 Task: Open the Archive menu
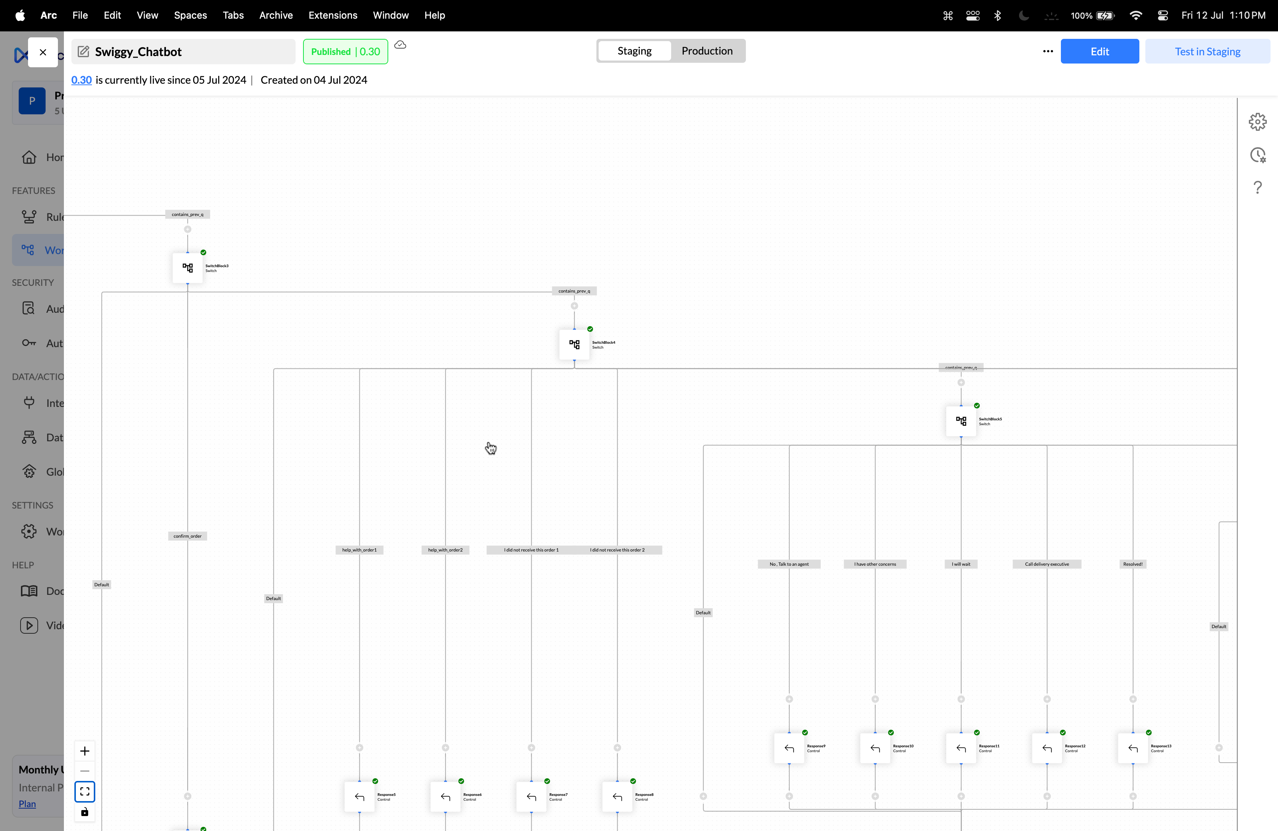[275, 16]
